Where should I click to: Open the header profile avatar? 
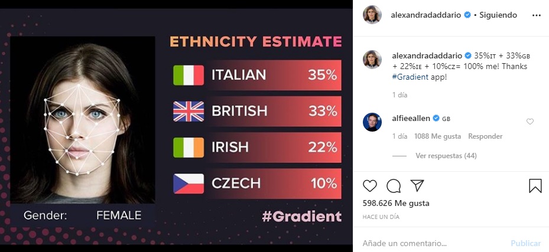tap(372, 15)
